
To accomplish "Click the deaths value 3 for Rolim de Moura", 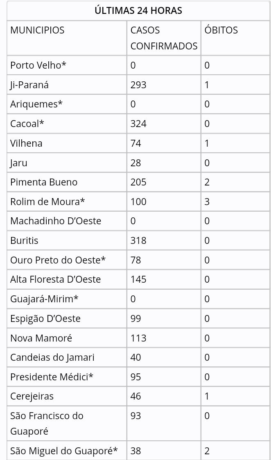I will [207, 201].
